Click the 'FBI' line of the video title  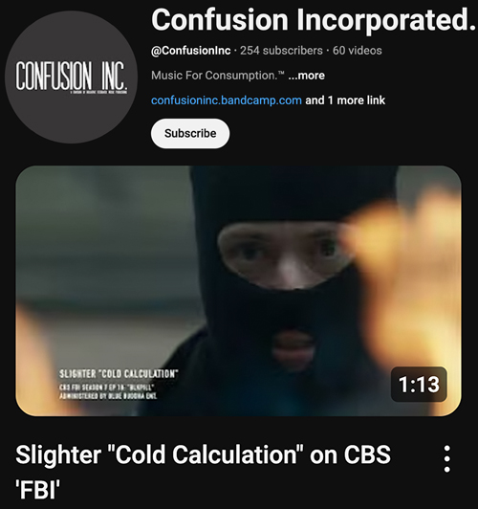coord(37,490)
